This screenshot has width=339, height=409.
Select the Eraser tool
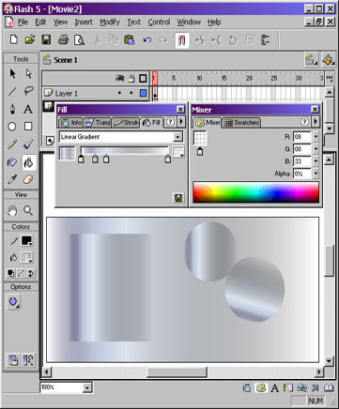(x=28, y=179)
